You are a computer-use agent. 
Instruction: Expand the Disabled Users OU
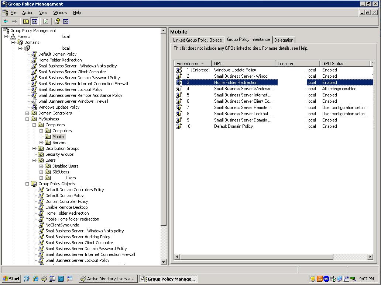[x=41, y=166]
